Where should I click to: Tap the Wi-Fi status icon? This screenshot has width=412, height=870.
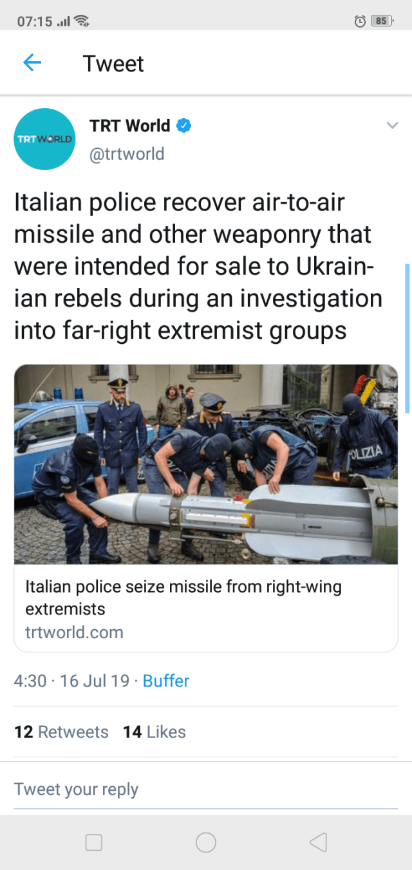(81, 21)
